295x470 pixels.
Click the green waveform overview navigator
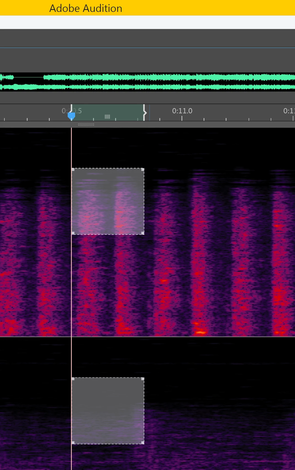(x=147, y=82)
